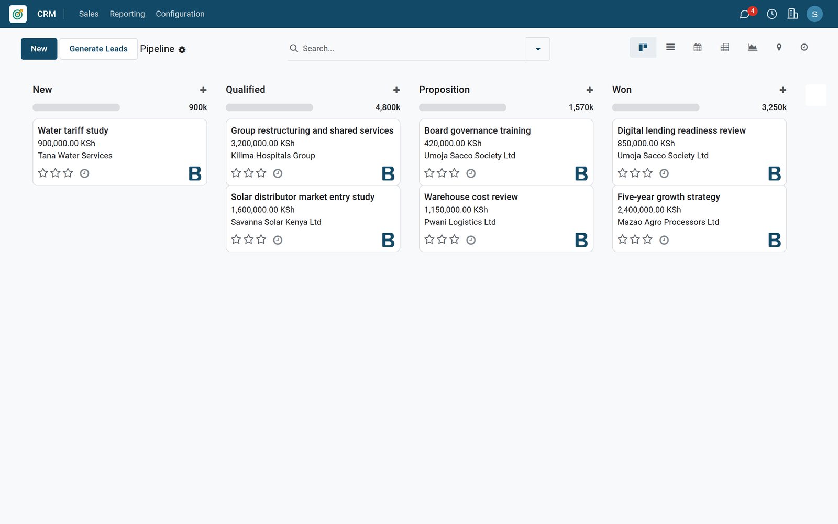The width and height of the screenshot is (838, 524).
Task: Add a quick lead in Qualified column
Action: click(x=396, y=90)
